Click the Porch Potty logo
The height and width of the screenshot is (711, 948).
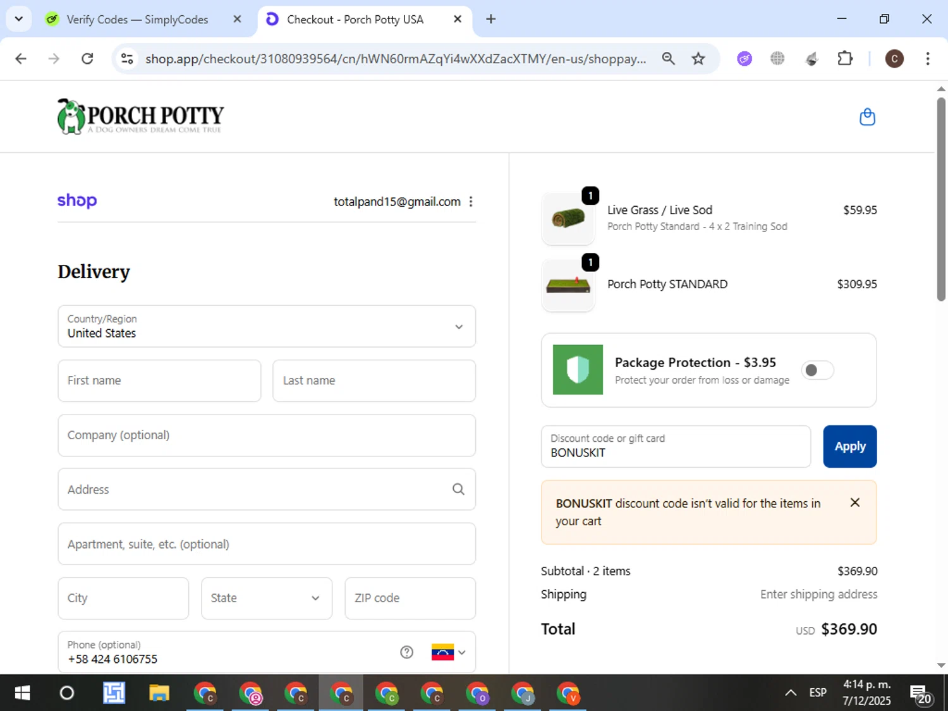tap(140, 116)
